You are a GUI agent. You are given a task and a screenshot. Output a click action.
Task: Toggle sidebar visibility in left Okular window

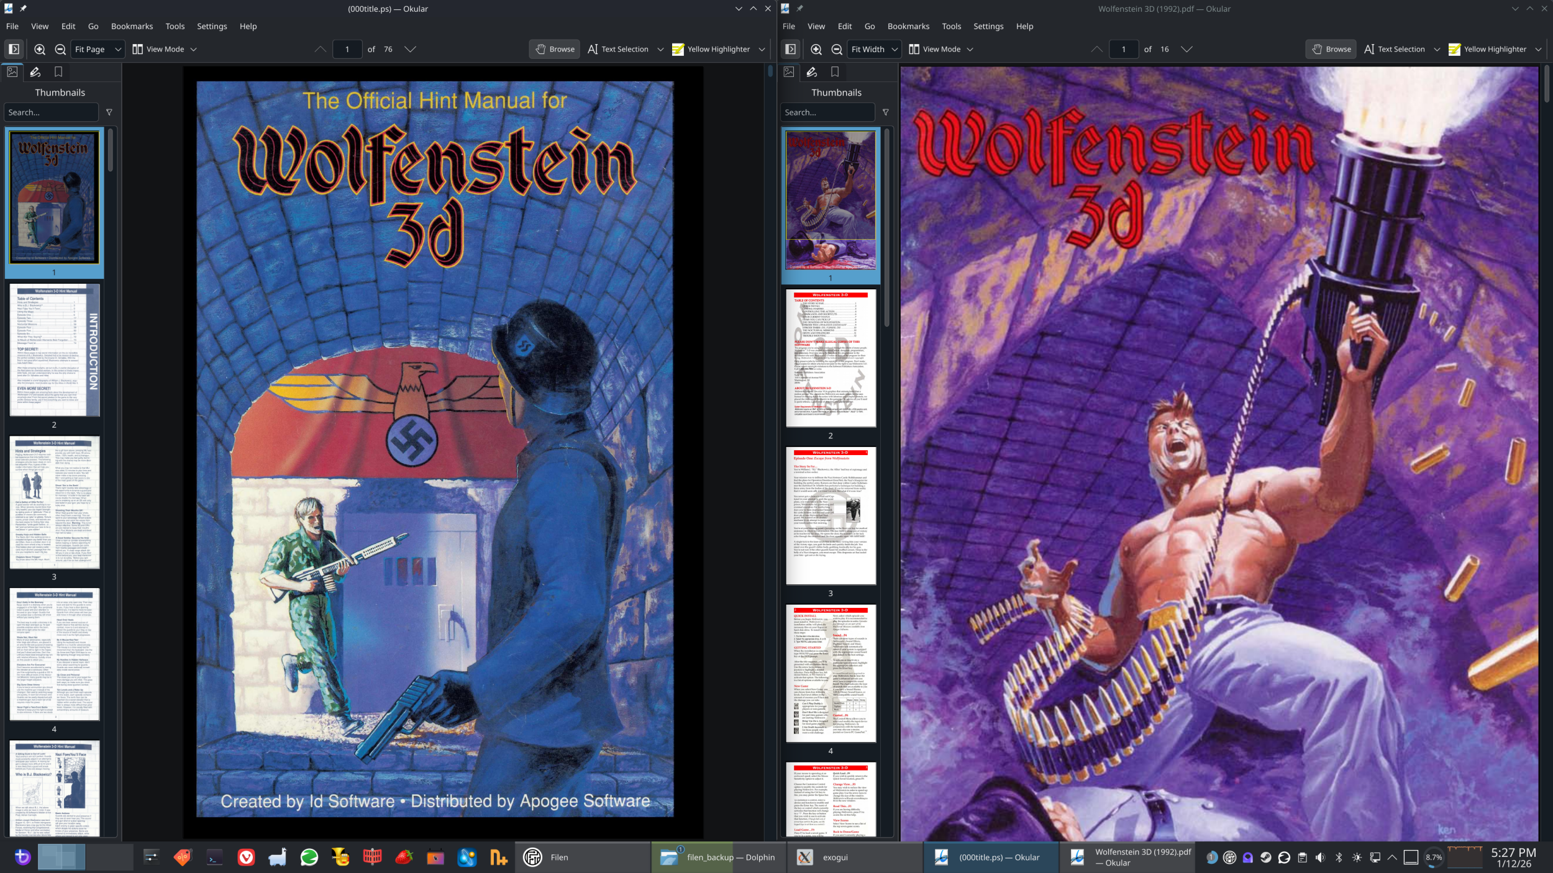point(14,49)
